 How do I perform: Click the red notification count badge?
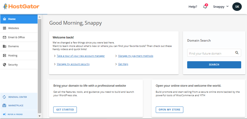(206, 5)
